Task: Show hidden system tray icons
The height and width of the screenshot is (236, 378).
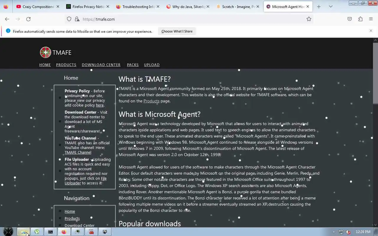Action: (334, 232)
